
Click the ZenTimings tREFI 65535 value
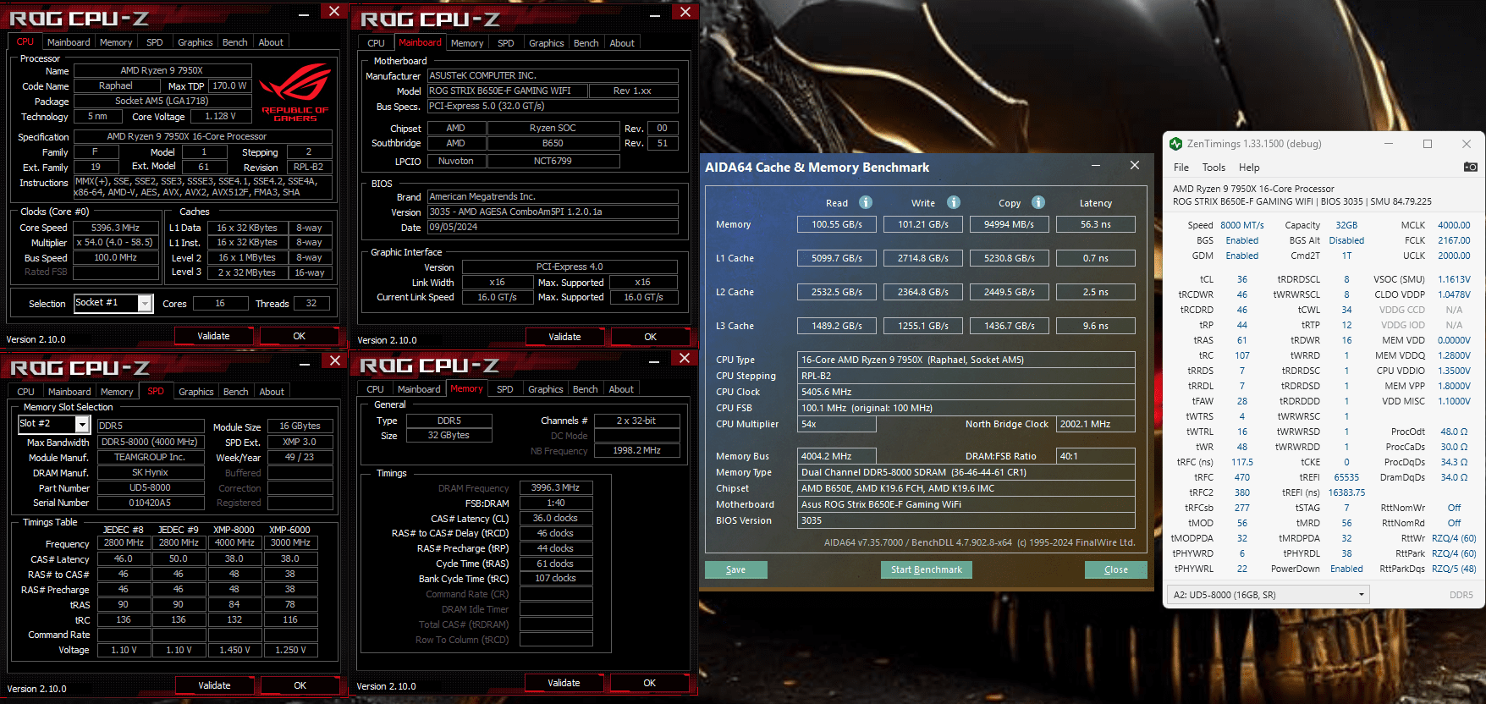click(1346, 477)
